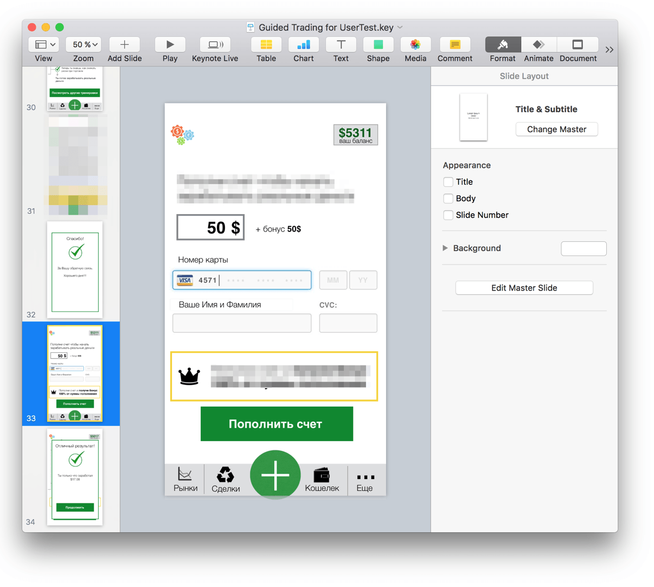Viewport: 654px width, 587px height.
Task: Click the card number field with 4571
Action: (x=242, y=280)
